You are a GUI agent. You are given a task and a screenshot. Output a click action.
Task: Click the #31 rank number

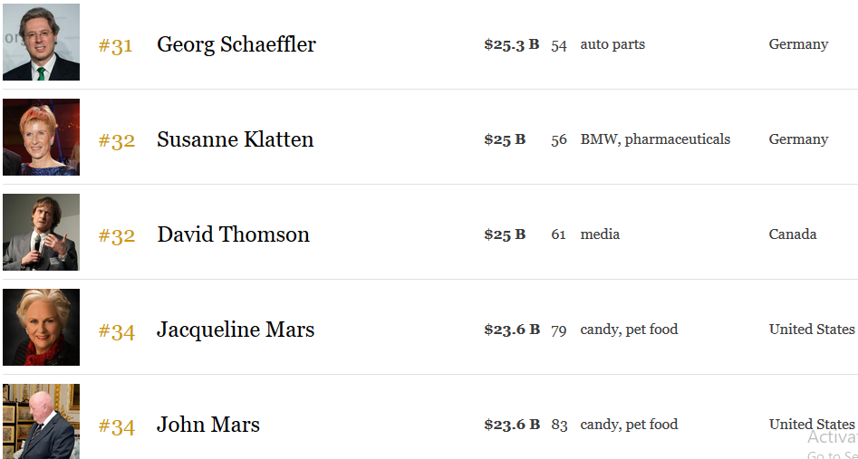[115, 46]
